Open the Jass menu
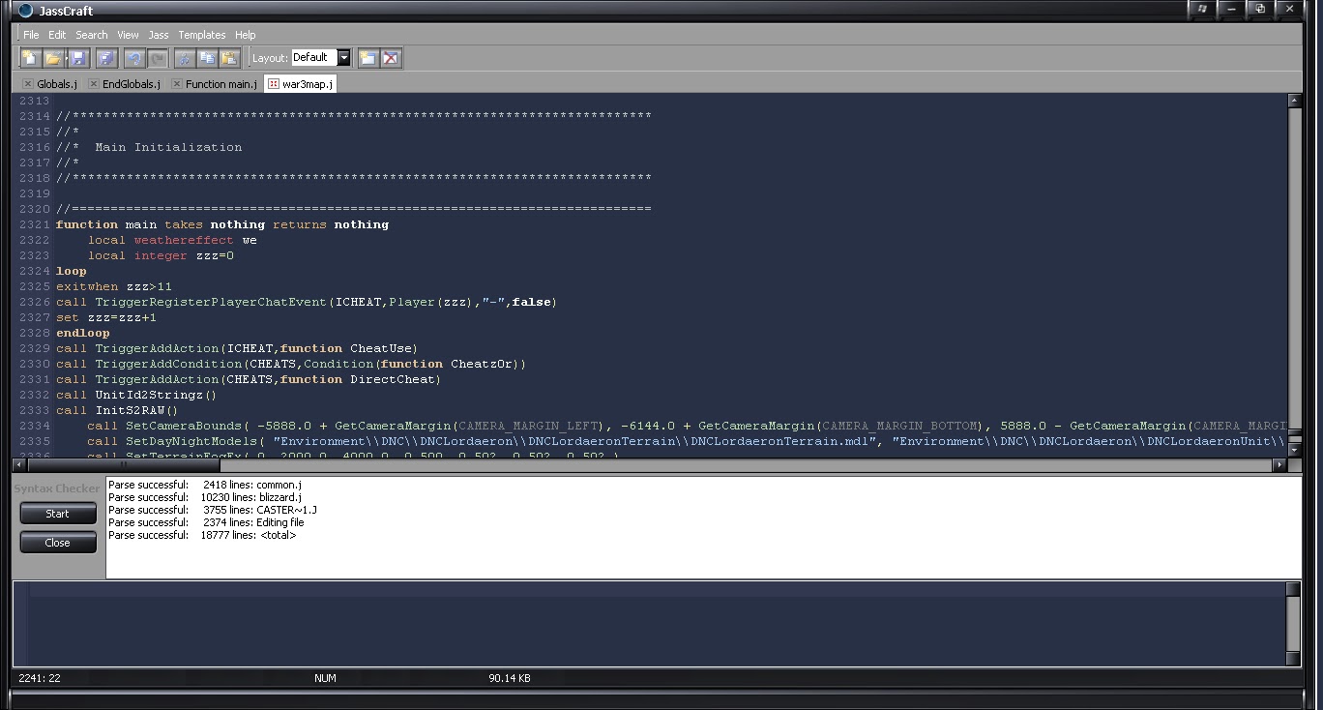Viewport: 1323px width, 710px height. pyautogui.click(x=158, y=35)
